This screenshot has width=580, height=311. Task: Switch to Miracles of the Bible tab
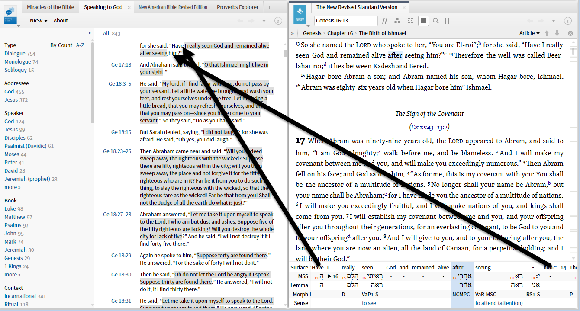pyautogui.click(x=50, y=7)
